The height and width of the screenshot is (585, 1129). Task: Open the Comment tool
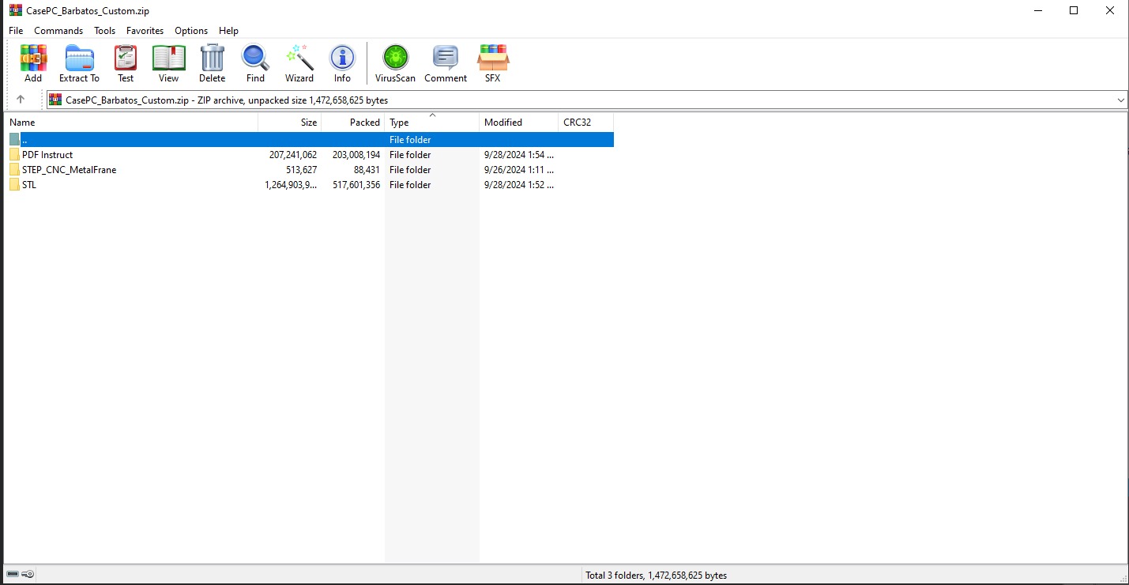point(446,63)
